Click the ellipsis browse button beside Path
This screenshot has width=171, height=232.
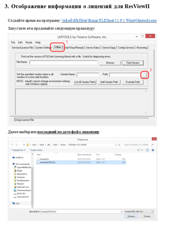click(144, 75)
